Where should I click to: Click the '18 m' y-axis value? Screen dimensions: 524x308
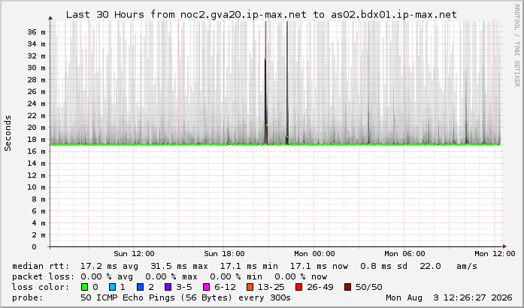36,140
